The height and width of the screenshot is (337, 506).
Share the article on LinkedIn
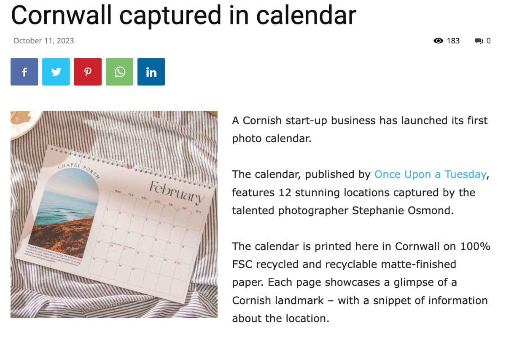point(151,72)
